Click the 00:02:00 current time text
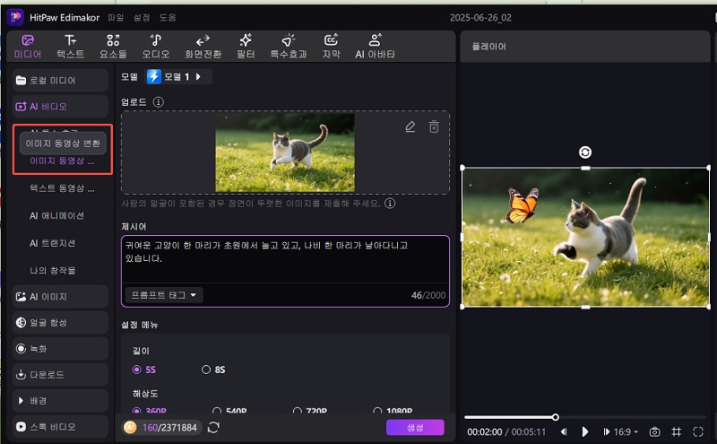 [484, 431]
